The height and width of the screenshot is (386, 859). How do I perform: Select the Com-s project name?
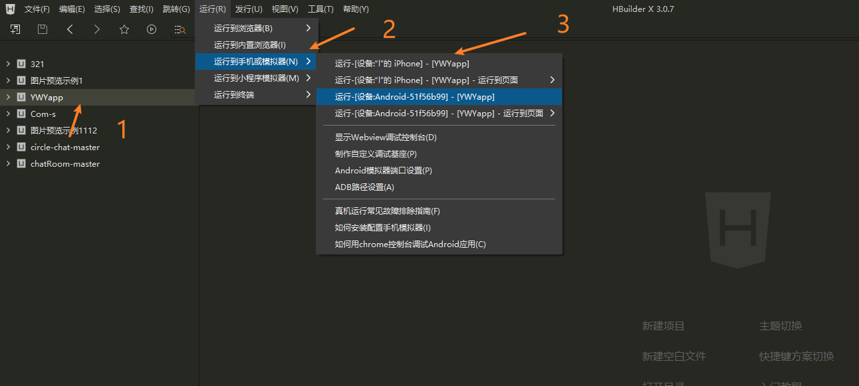tap(43, 114)
